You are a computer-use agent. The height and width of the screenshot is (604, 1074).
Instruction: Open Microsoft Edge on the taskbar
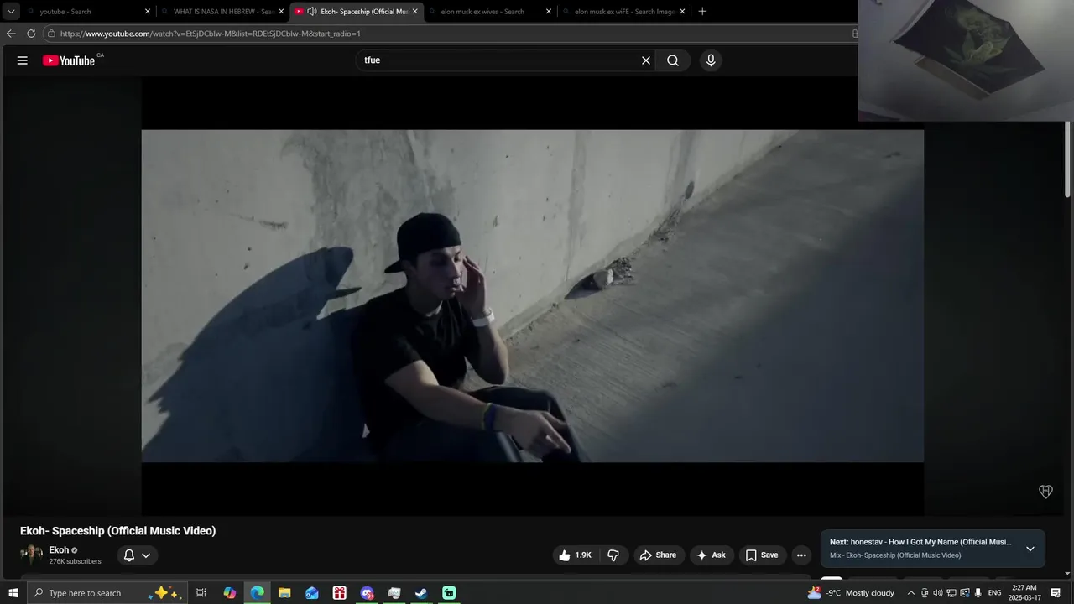tap(257, 593)
